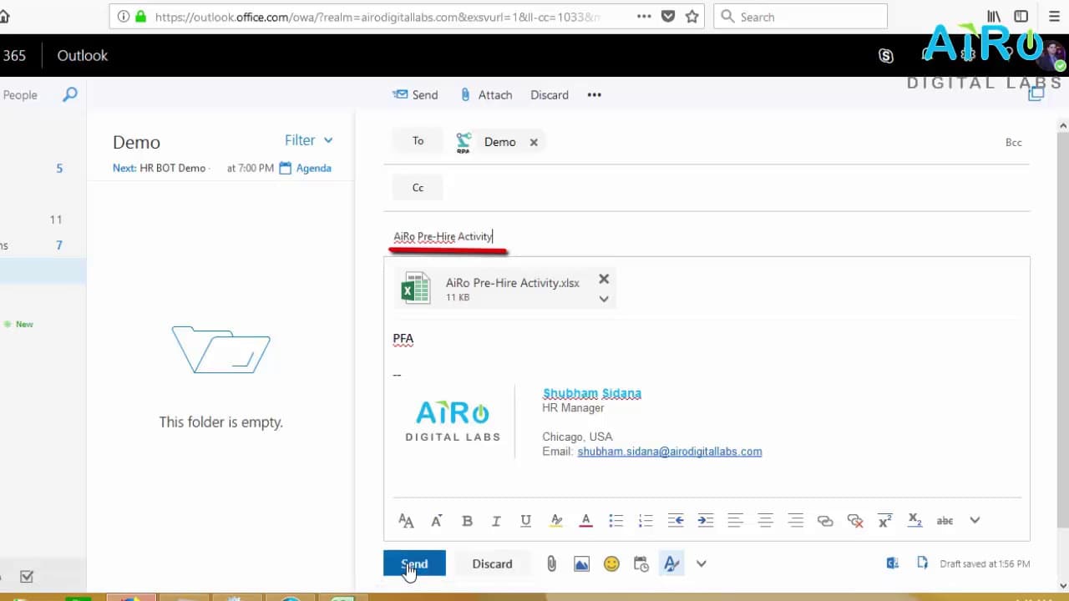This screenshot has height=601, width=1069.
Task: Toggle the formatting options bar
Action: (x=671, y=564)
